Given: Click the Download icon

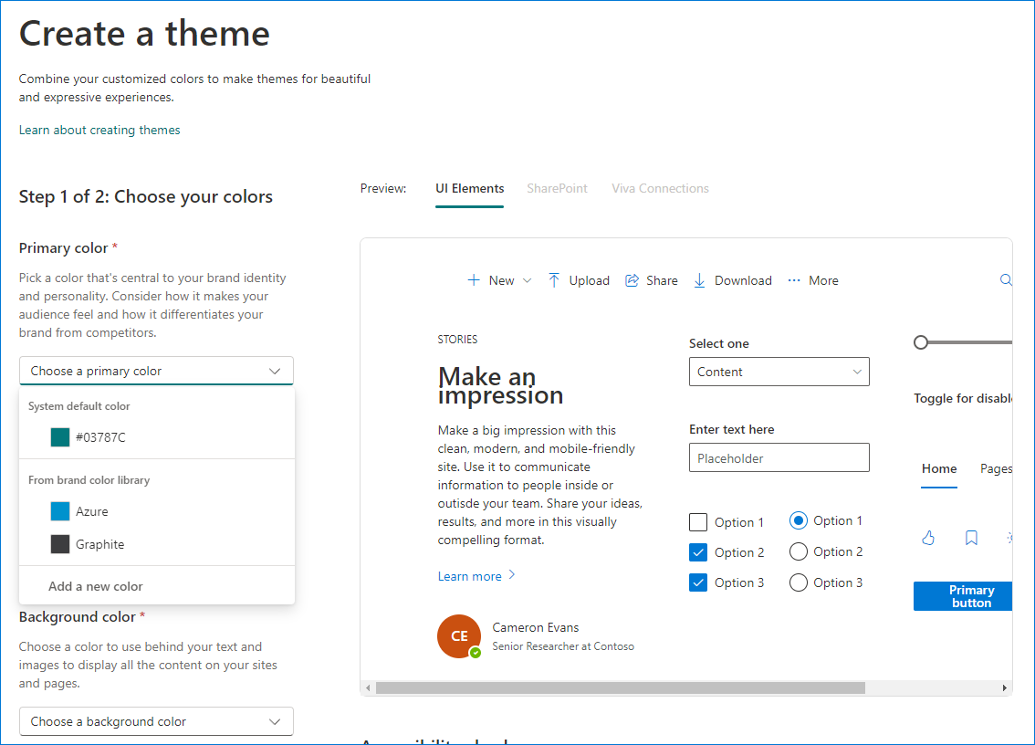Looking at the screenshot, I should tap(699, 280).
